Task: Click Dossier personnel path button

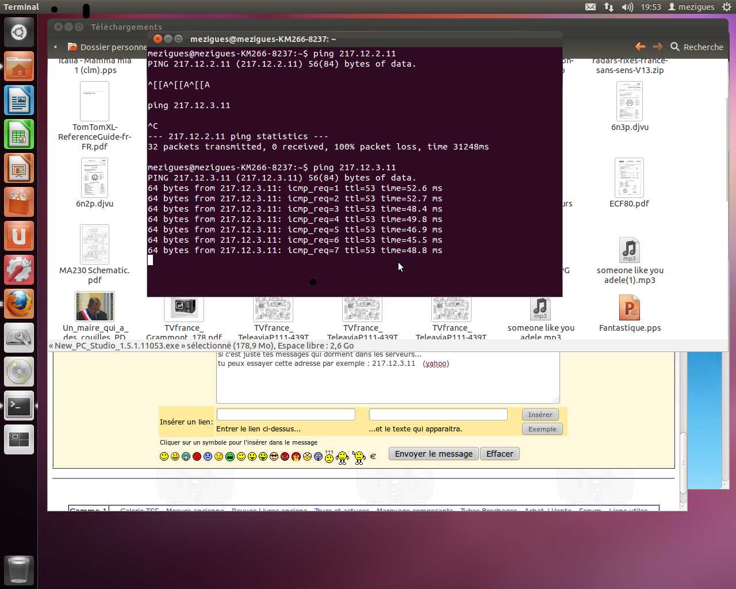Action: (x=107, y=47)
